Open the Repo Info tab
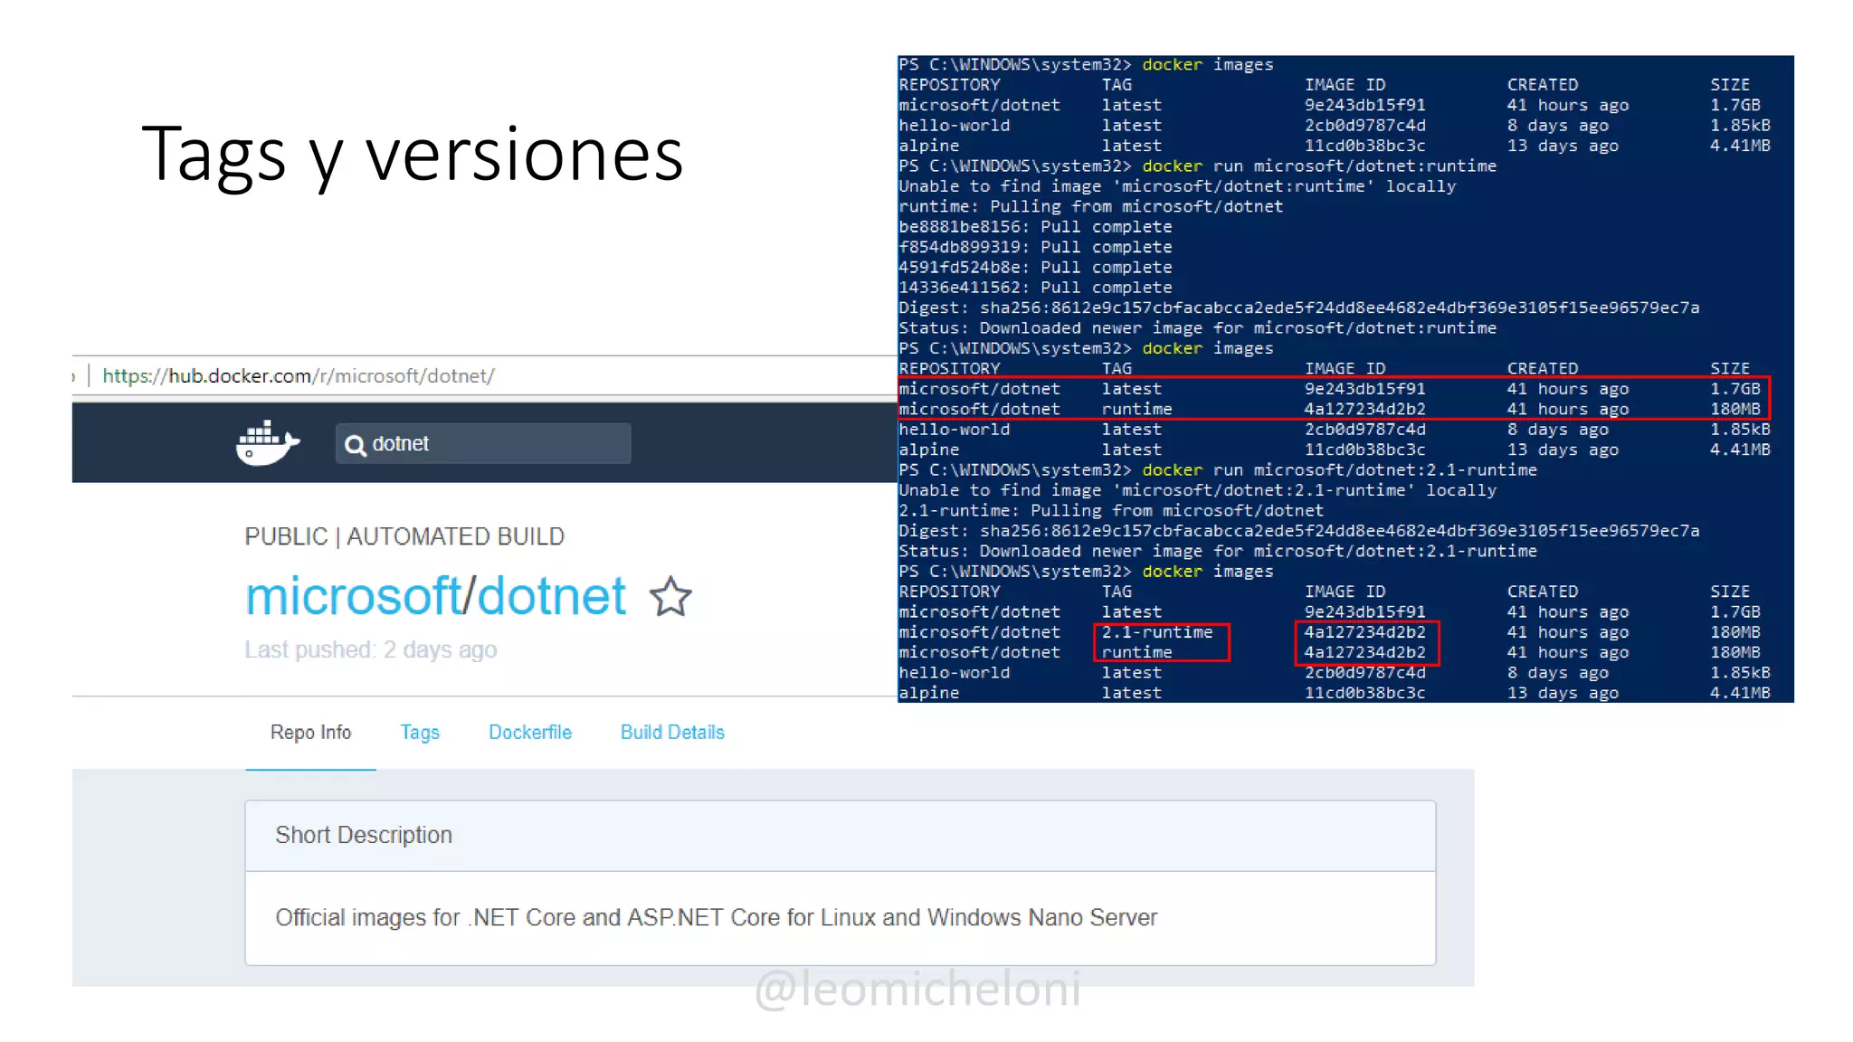 310,733
